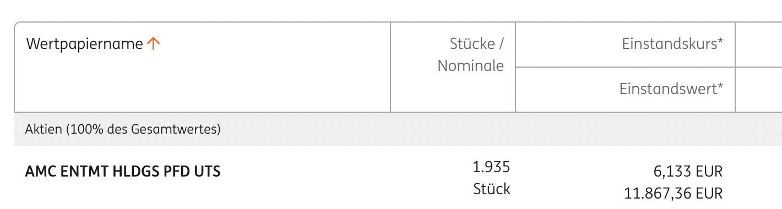
Task: Click the orange sort arrow beside Wertpapiername
Action: tap(154, 44)
